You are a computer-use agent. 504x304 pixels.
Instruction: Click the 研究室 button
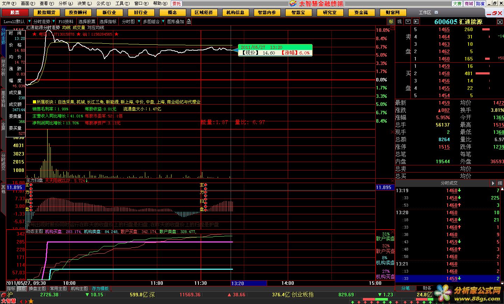pyautogui.click(x=330, y=12)
